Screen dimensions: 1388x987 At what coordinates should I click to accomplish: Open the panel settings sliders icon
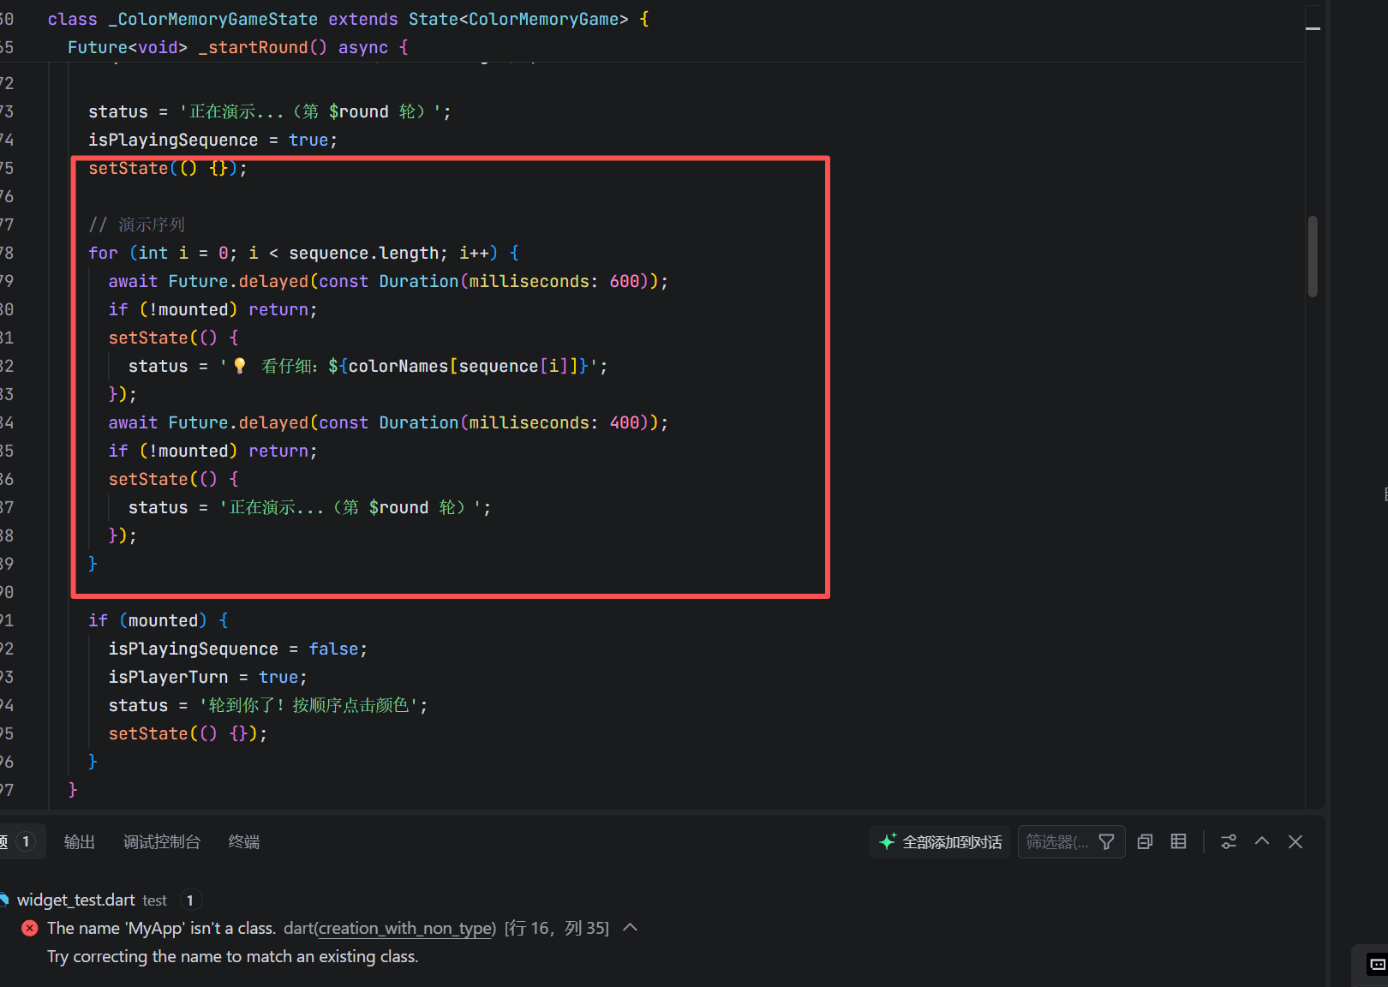pyautogui.click(x=1229, y=842)
